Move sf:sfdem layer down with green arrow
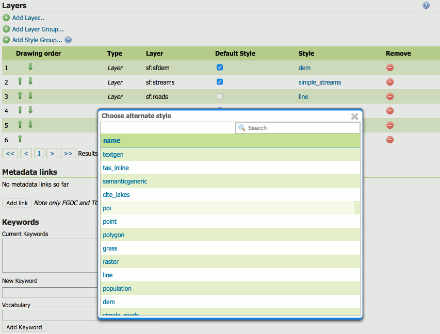The width and height of the screenshot is (440, 334). tap(30, 67)
